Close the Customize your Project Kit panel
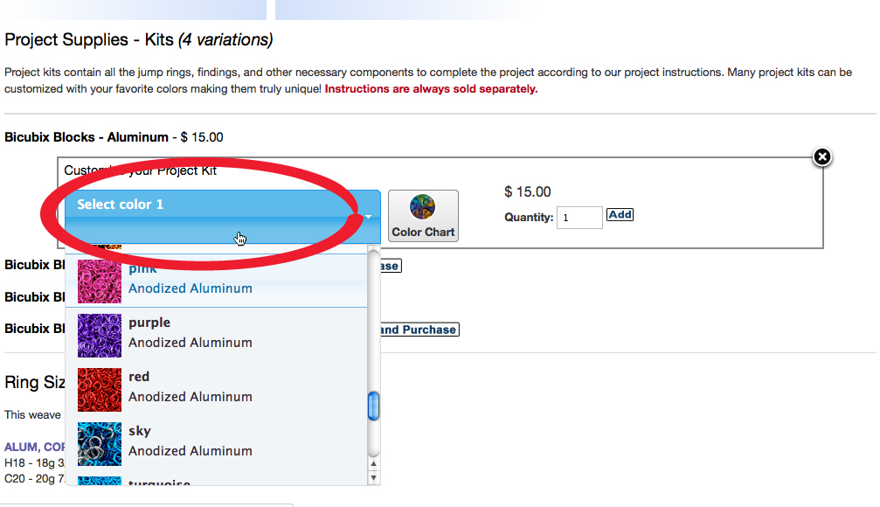Image resolution: width=880 pixels, height=507 pixels. point(822,157)
